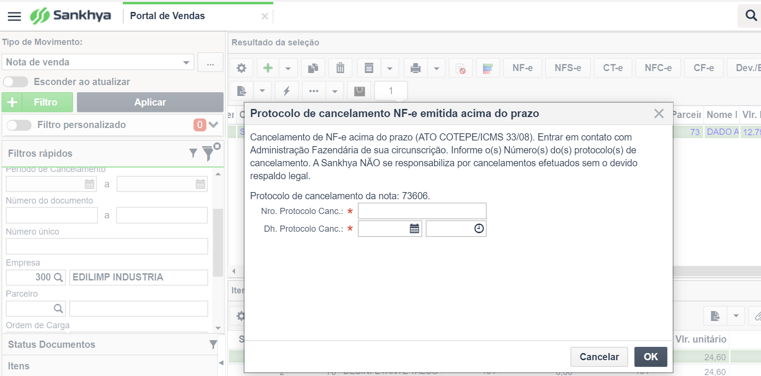Click the Nro. Protocolo Canc. input field
This screenshot has width=761, height=376.
(x=422, y=211)
